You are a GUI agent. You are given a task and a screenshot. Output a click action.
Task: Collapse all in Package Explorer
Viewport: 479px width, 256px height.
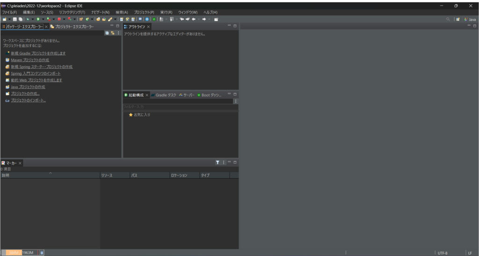tap(107, 33)
